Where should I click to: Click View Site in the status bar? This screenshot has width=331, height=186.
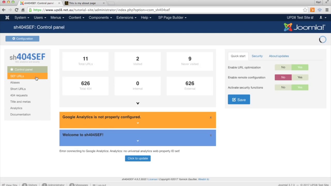[10, 185]
